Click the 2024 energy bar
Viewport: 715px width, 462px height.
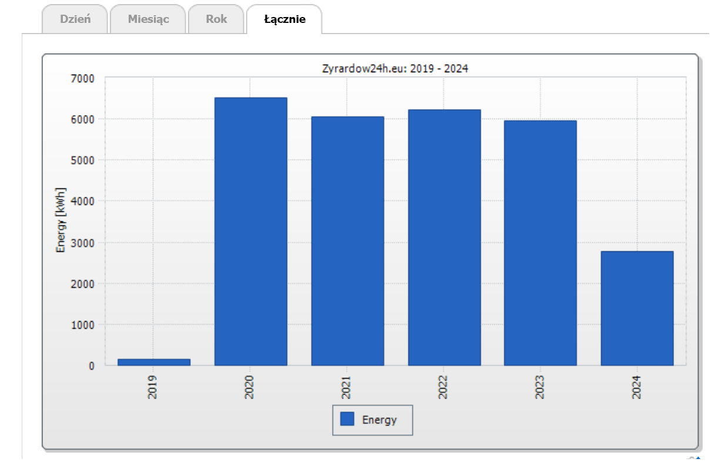coord(637,308)
